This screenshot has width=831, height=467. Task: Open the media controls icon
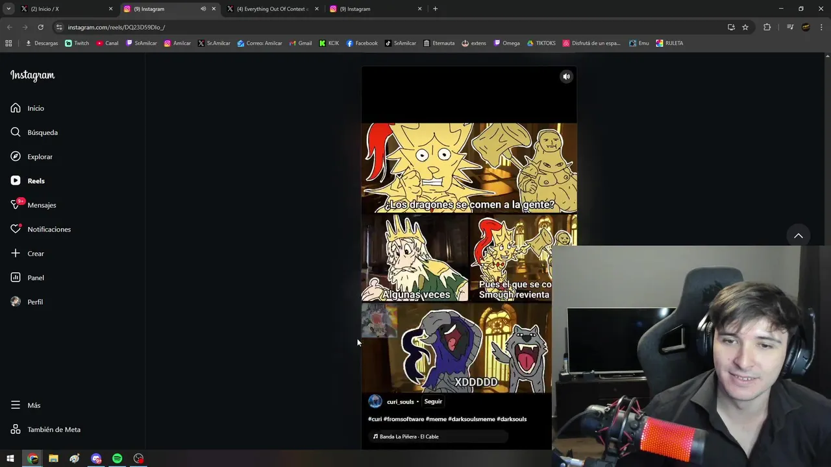point(790,27)
